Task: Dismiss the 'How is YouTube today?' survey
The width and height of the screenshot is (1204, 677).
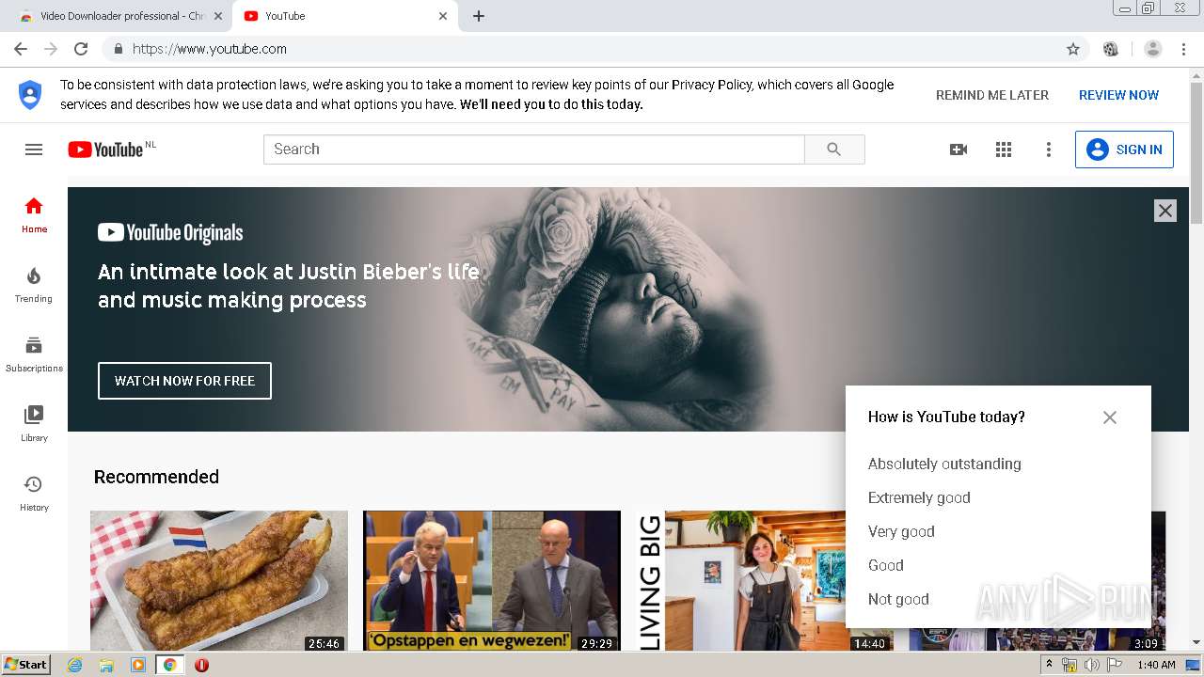Action: tap(1110, 417)
